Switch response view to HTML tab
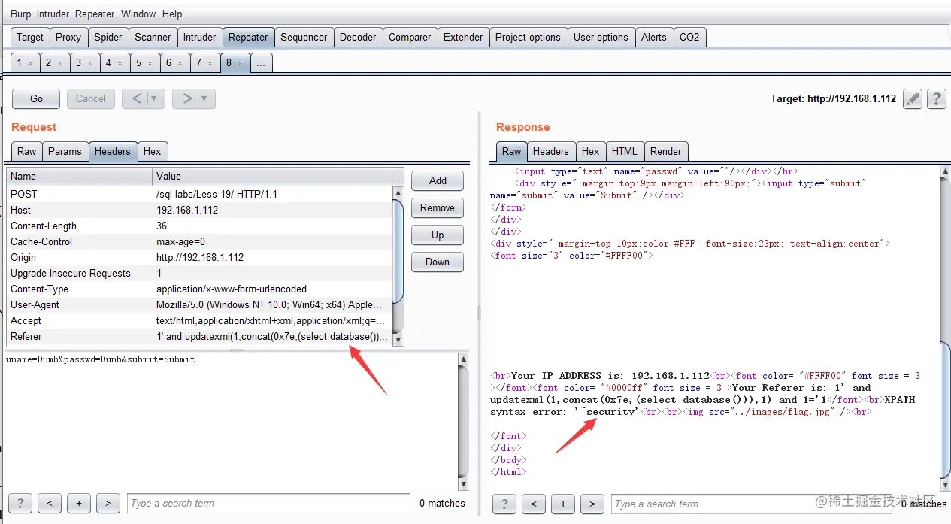 (x=624, y=151)
